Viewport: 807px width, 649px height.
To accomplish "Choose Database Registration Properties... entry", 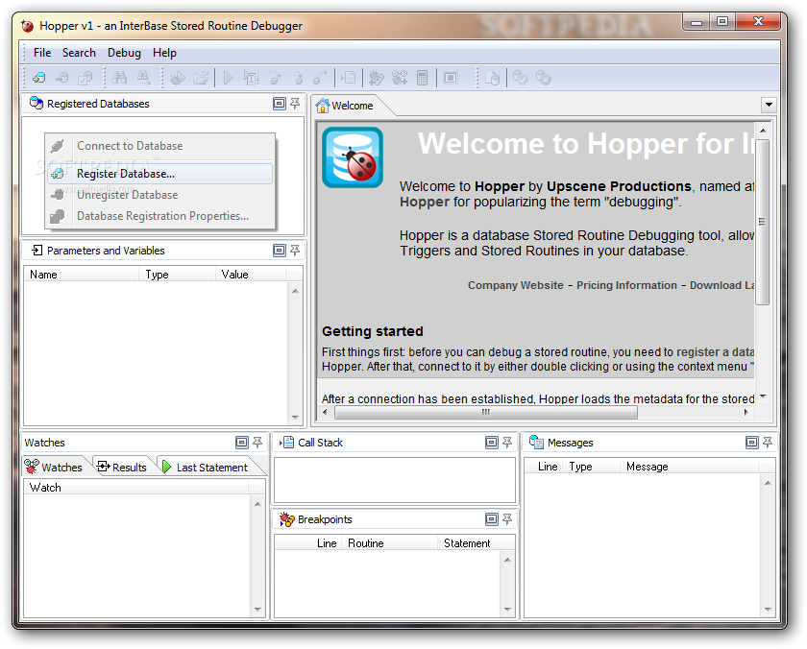I will click(159, 216).
